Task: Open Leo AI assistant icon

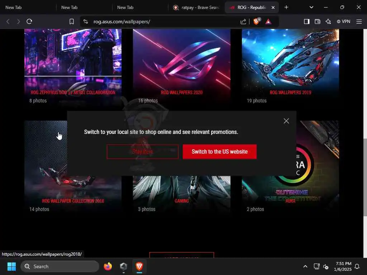Action: pyautogui.click(x=328, y=21)
